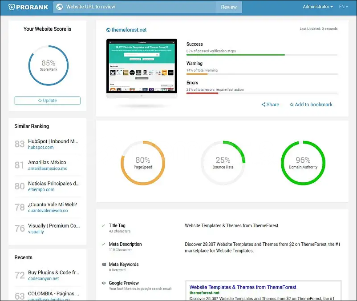357x301 pixels.
Task: Open the EN language dropdown
Action: (343, 7)
